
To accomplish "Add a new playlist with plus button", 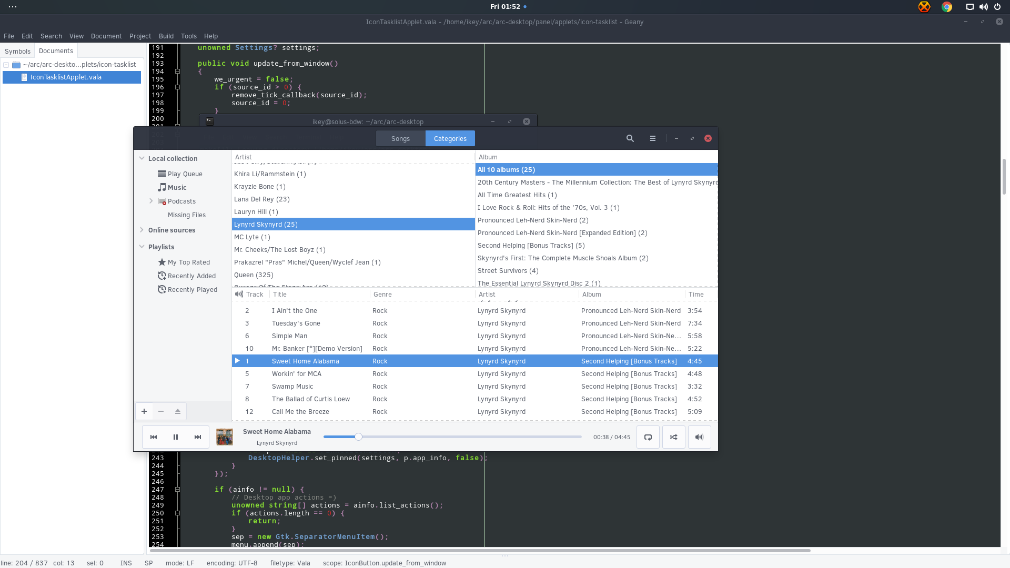I will coord(144,411).
